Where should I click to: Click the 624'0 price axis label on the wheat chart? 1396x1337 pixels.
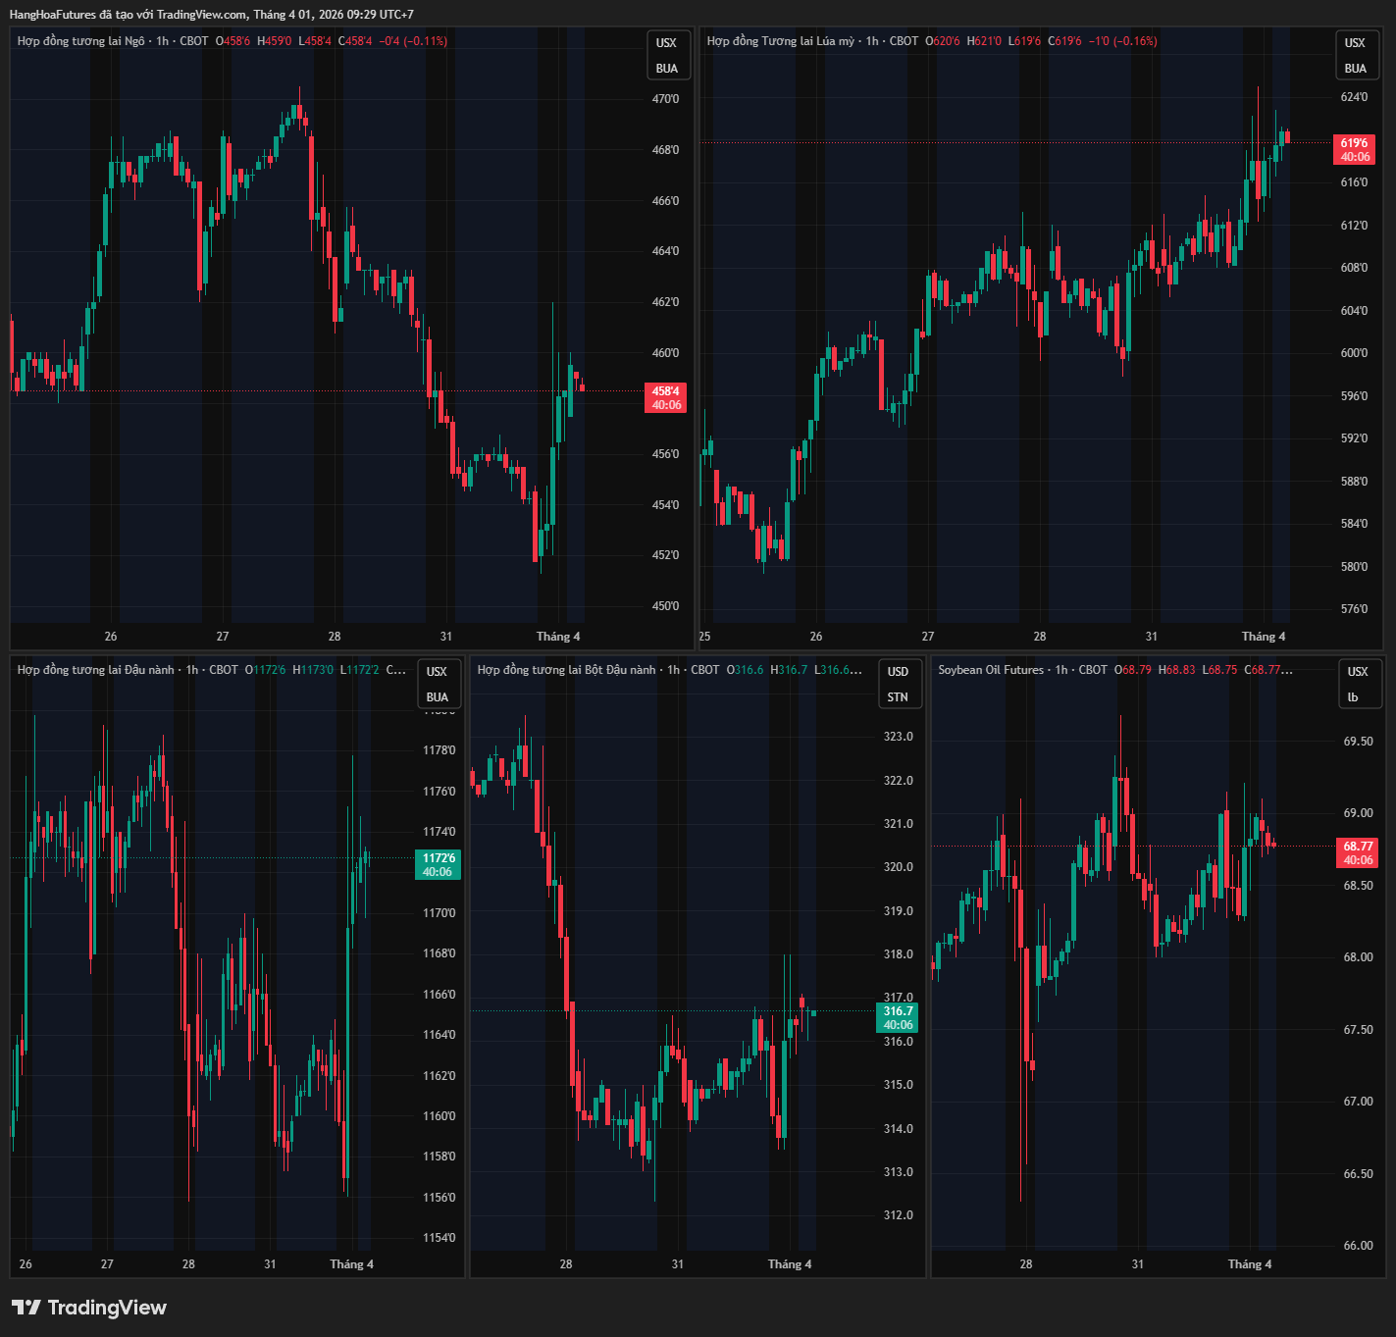click(x=1355, y=97)
